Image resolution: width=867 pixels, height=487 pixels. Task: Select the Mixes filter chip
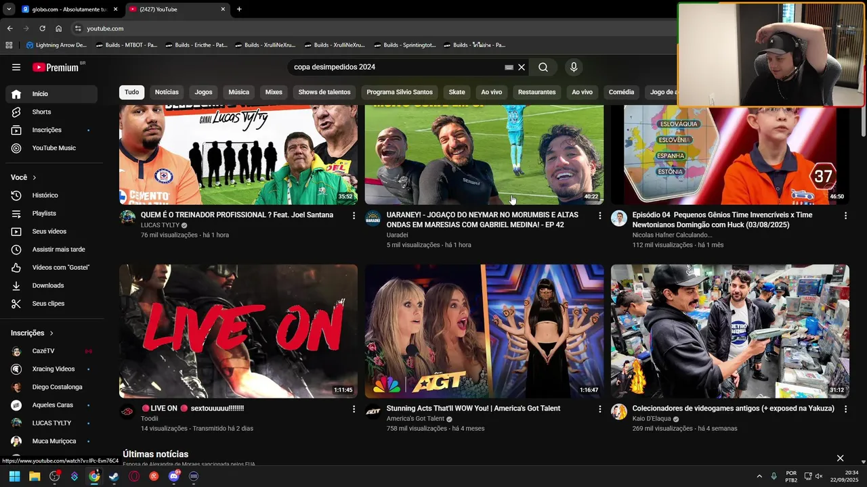coord(274,92)
